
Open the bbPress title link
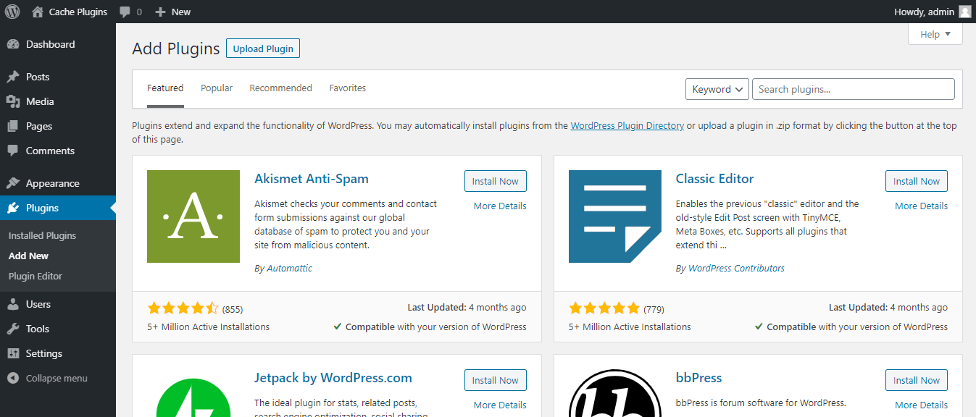coord(699,378)
